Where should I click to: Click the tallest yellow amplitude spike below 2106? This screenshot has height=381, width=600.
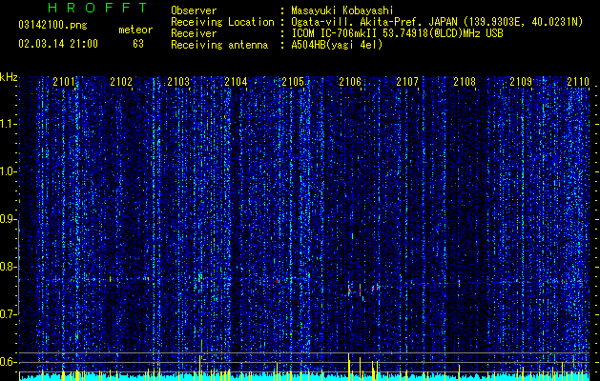pyautogui.click(x=348, y=366)
